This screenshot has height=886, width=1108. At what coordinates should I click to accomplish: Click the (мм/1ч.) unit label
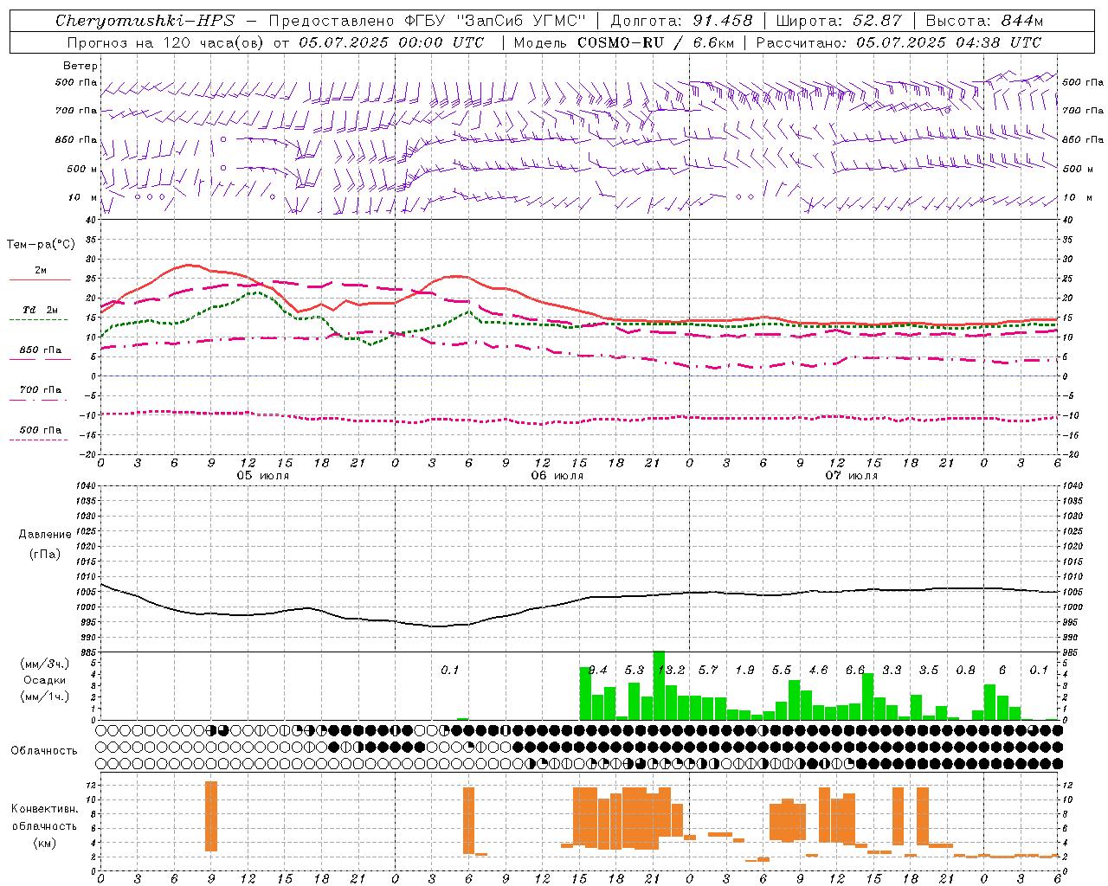(x=44, y=697)
